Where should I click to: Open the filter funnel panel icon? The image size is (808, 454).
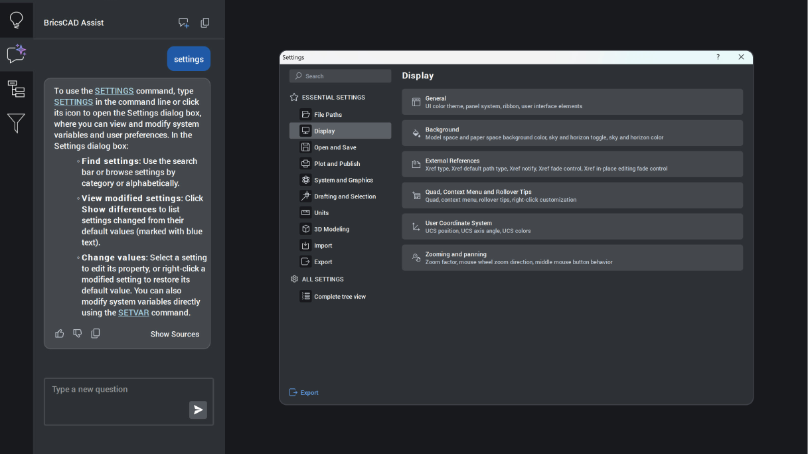(16, 123)
